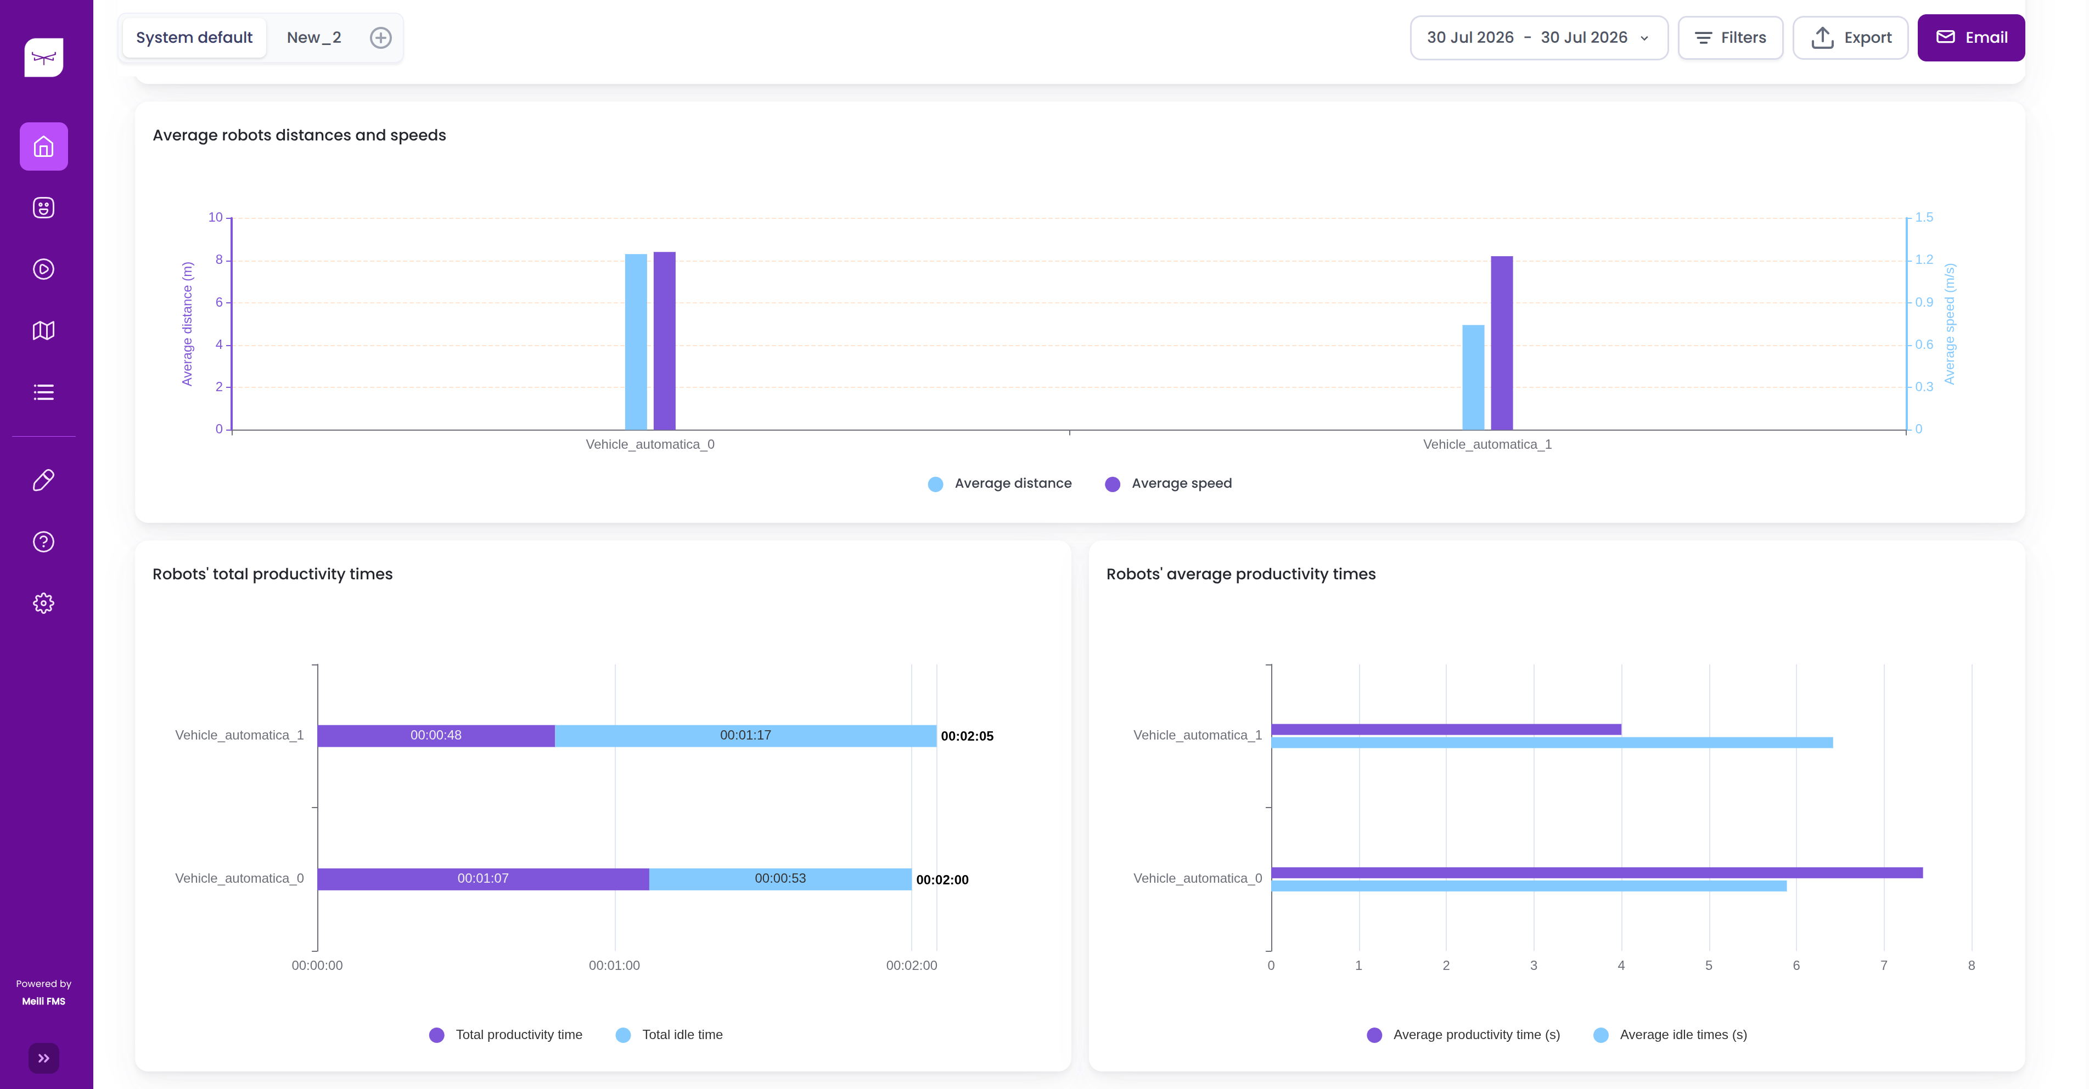Toggle Average distance legend series
Screen dimensions: 2089x1089
tap(1000, 483)
